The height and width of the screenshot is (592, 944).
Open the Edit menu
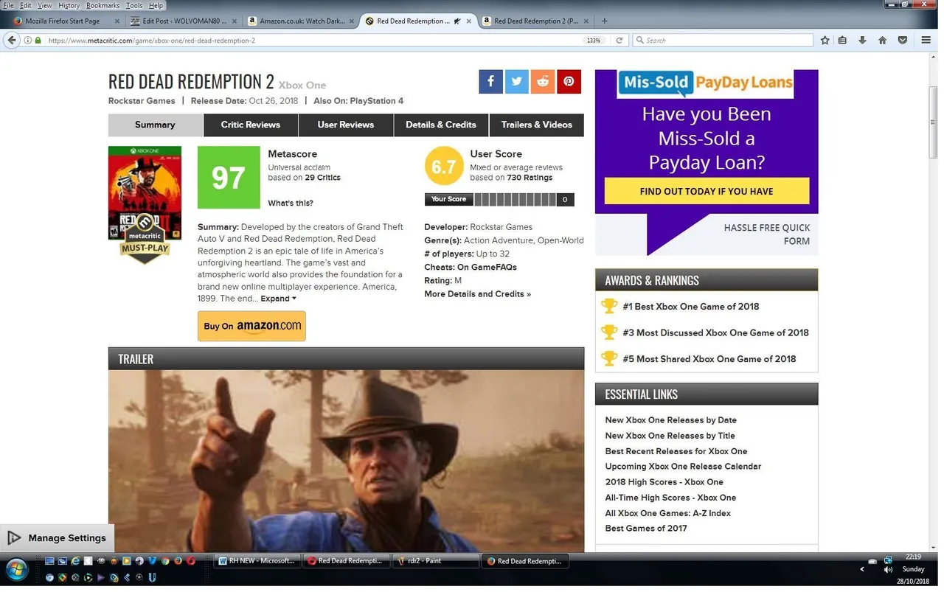25,5
